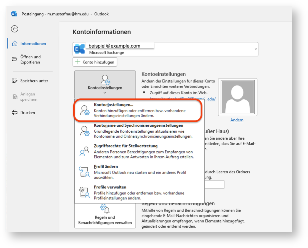
Task: Click the Kontoeinstellungen... person-gear icon
Action: (85, 111)
